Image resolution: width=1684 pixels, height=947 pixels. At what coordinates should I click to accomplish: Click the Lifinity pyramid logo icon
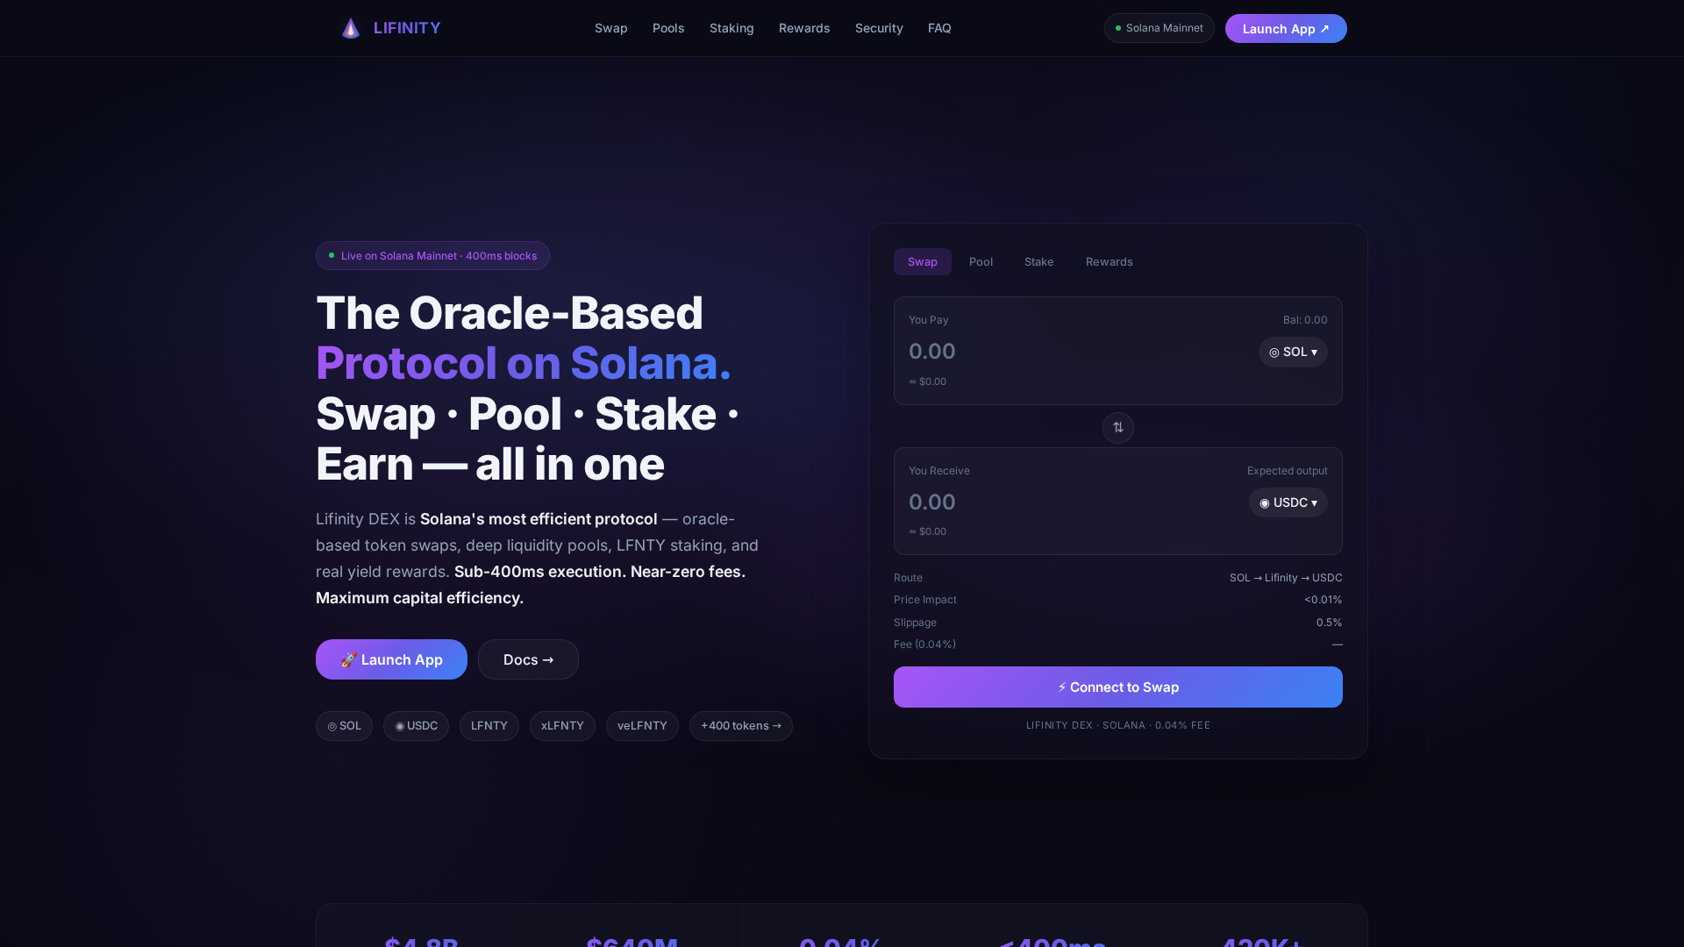point(351,28)
